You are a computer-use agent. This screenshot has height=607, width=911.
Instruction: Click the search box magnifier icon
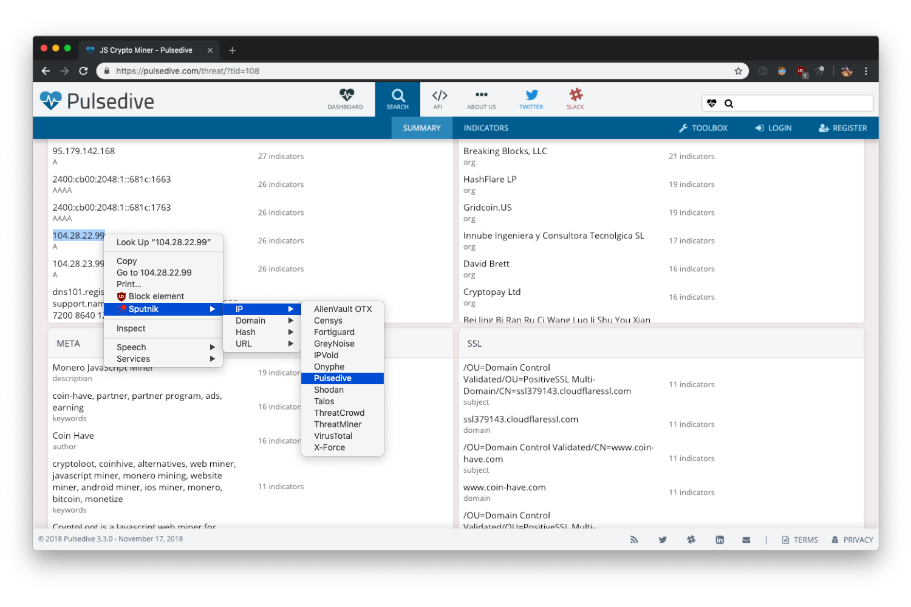[x=729, y=104]
